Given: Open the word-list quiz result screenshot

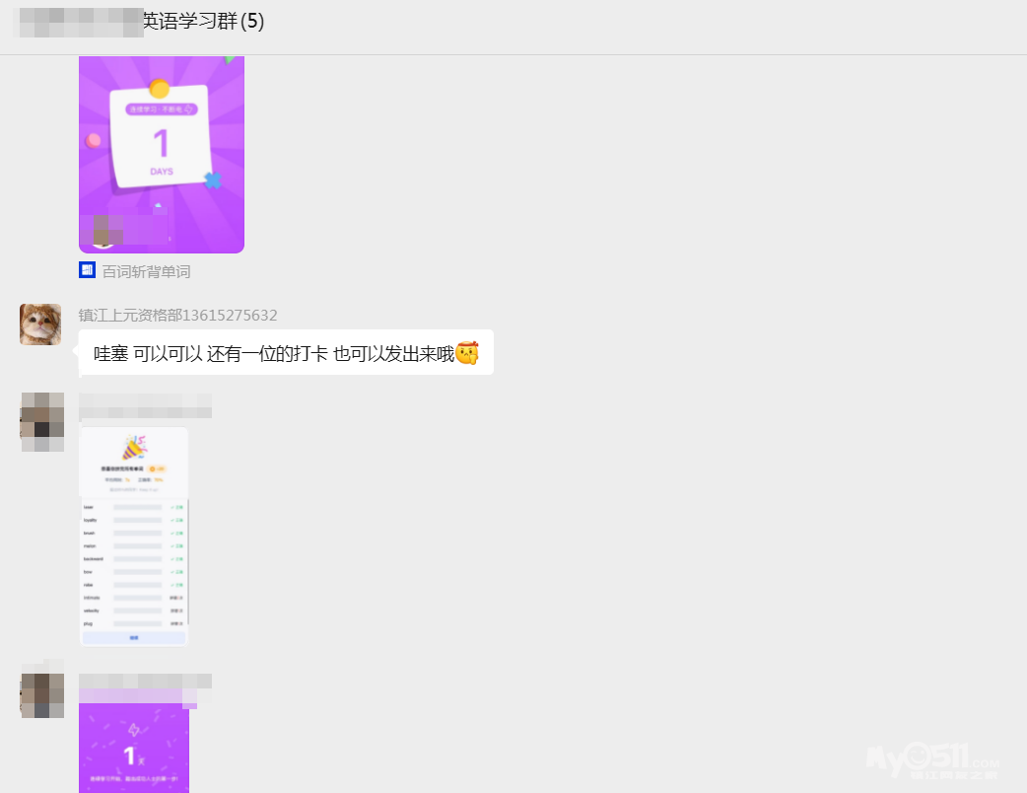Looking at the screenshot, I should click(x=133, y=538).
